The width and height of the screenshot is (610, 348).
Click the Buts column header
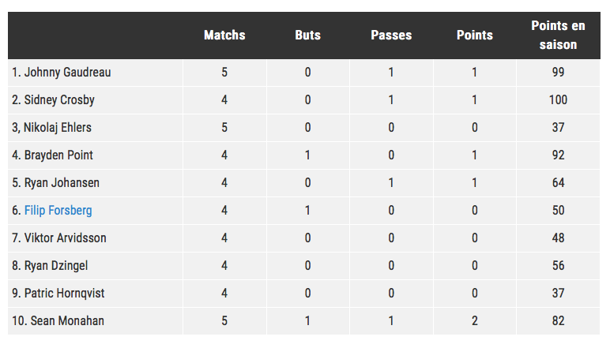point(307,36)
